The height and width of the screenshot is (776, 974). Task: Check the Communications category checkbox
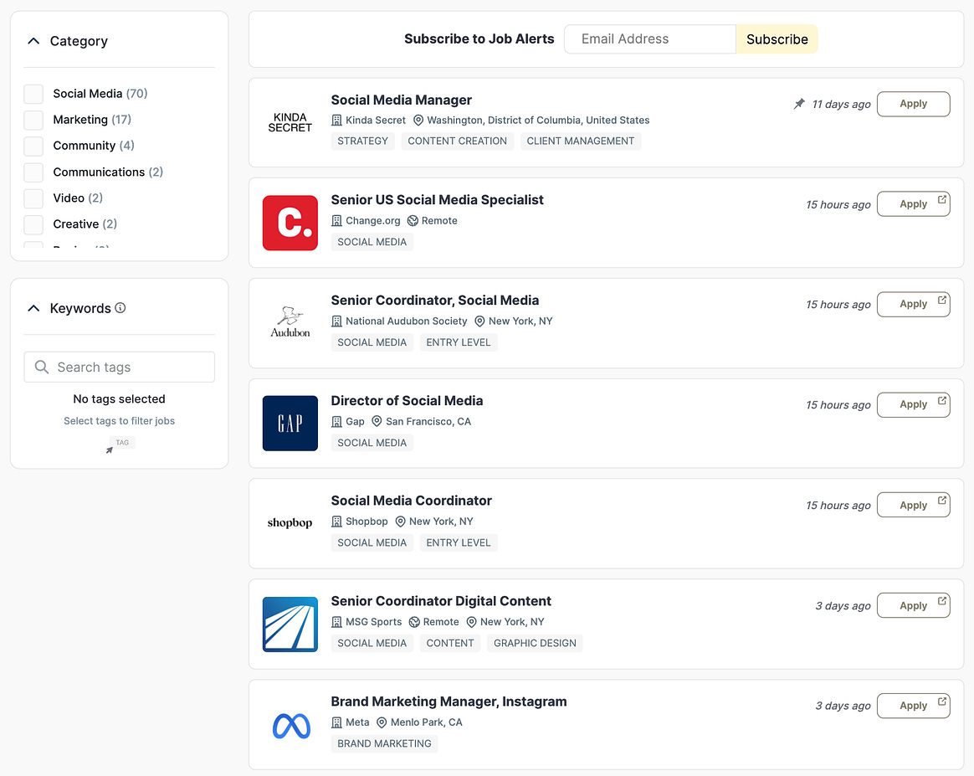tap(33, 172)
